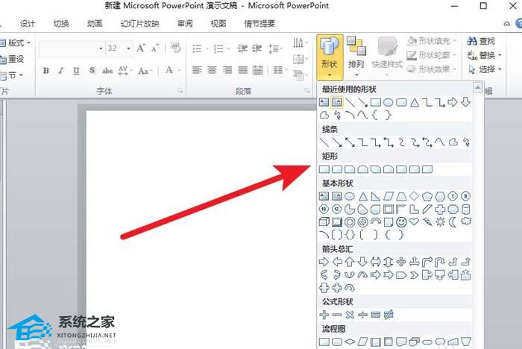Pick the U-turn arrow in 箭头总汇
Image resolution: width=522 pixels, height=349 pixels.
(440, 262)
